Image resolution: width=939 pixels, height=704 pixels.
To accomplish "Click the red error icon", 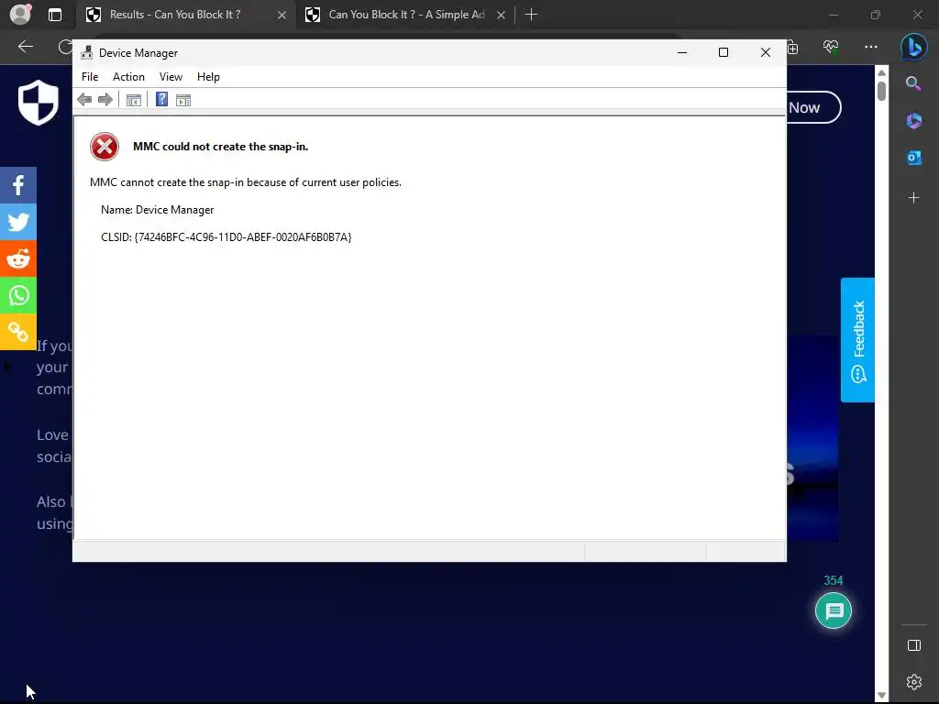I will point(105,147).
